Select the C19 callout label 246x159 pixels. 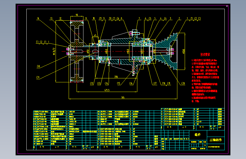pos(169,83)
